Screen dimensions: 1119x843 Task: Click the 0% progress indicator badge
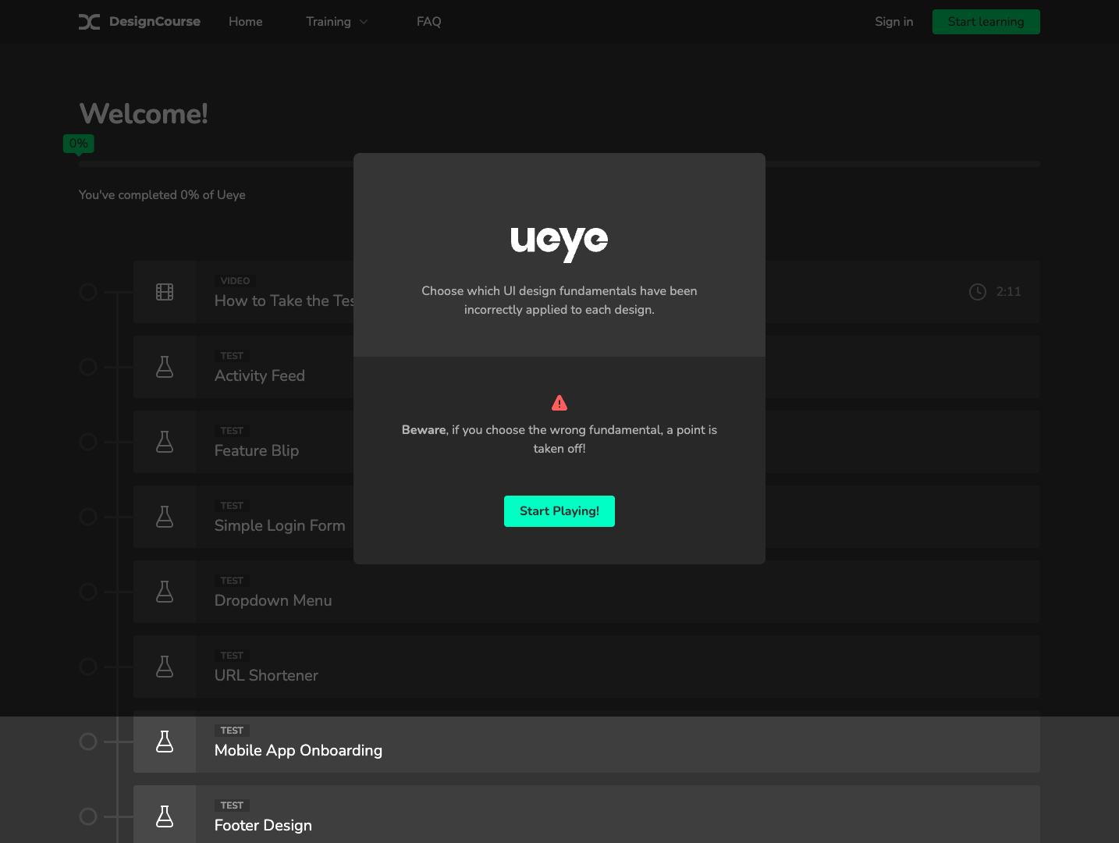point(78,143)
